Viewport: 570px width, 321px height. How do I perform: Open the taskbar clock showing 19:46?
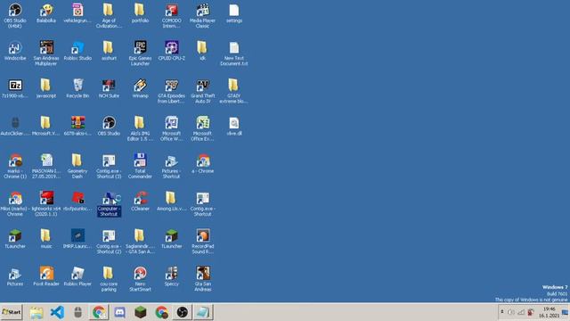point(549,312)
